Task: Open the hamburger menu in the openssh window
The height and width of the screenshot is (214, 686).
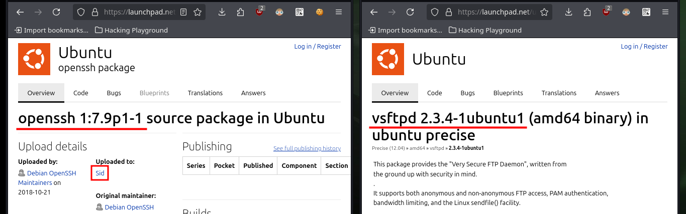Action: click(x=339, y=12)
